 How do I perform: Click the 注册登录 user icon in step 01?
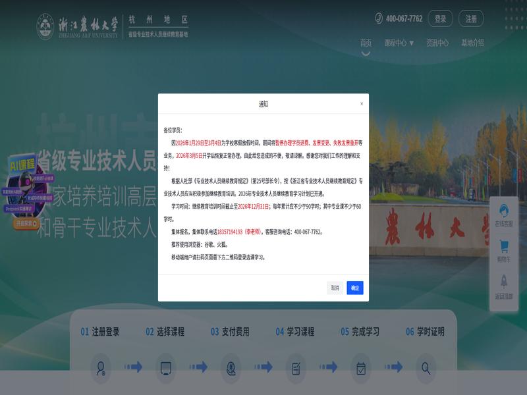[101, 367]
